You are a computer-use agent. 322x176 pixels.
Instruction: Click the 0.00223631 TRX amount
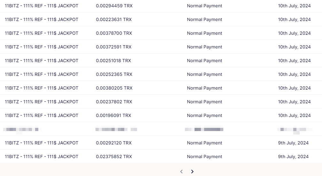114,19
